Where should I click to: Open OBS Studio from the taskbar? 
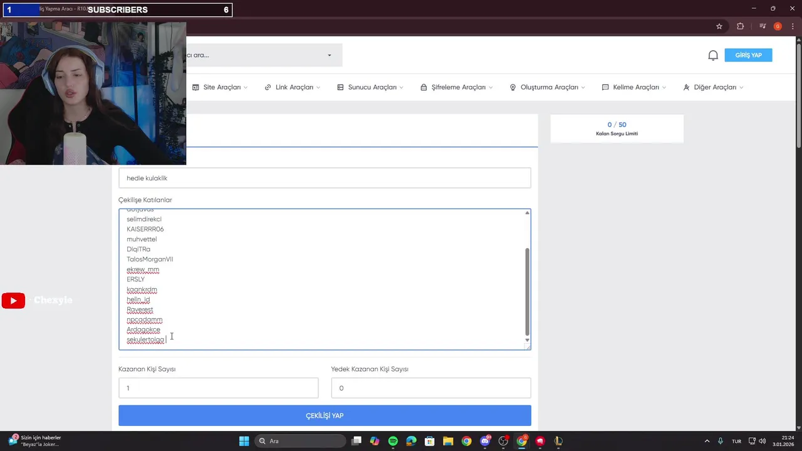[x=503, y=441]
